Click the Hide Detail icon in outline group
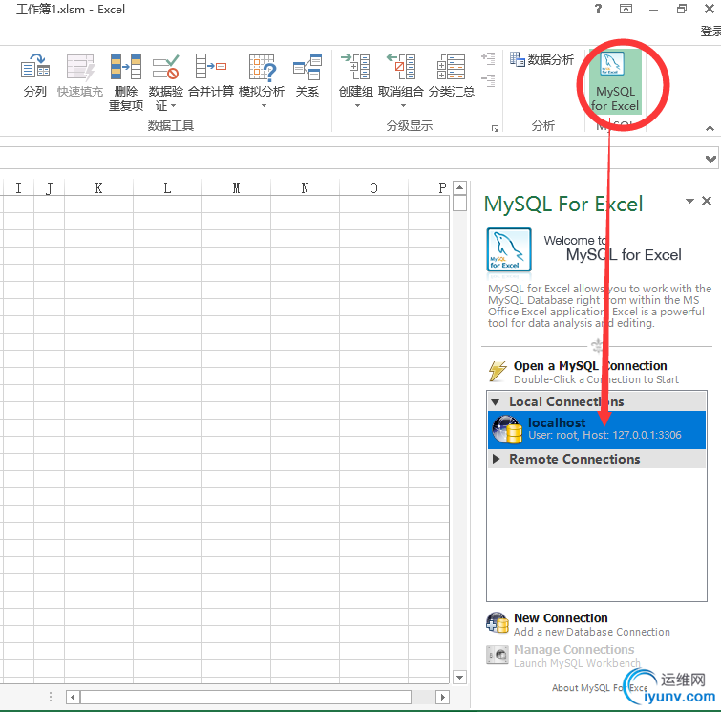 point(488,80)
